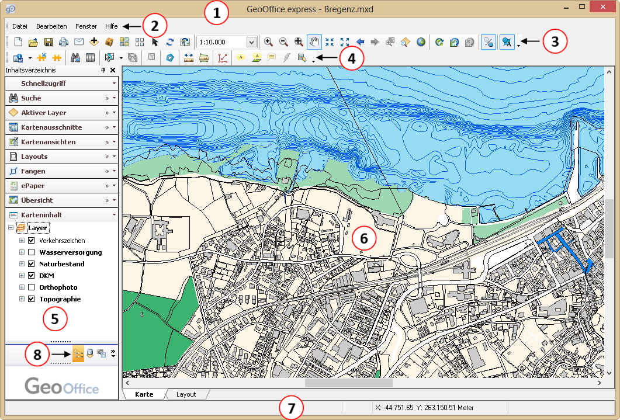Screen dimensions: 620x420
Task: Turn on the Orthophoto layer checkbox
Action: [x=32, y=287]
